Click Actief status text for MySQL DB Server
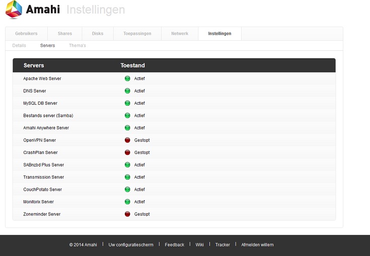The image size is (370, 256). coord(139,103)
